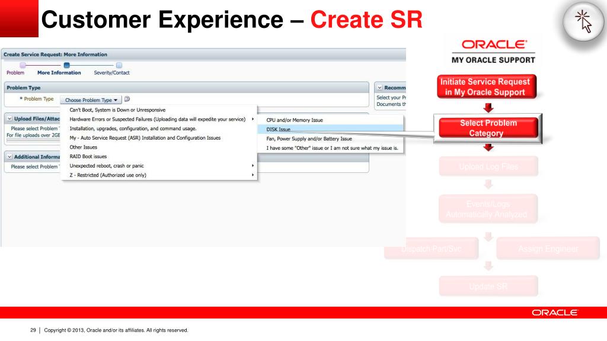
Task: Collapse the Additional Information section
Action: (x=9, y=156)
